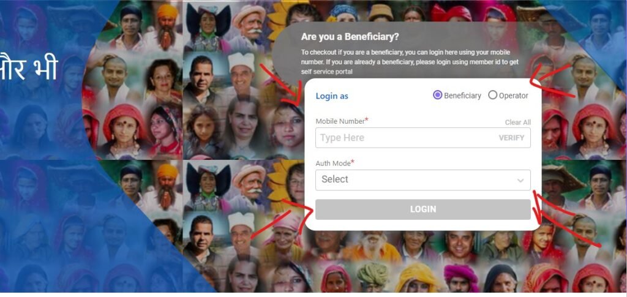Viewport: 627px width, 297px height.
Task: Click the Mobile Number input field
Action: click(422, 138)
